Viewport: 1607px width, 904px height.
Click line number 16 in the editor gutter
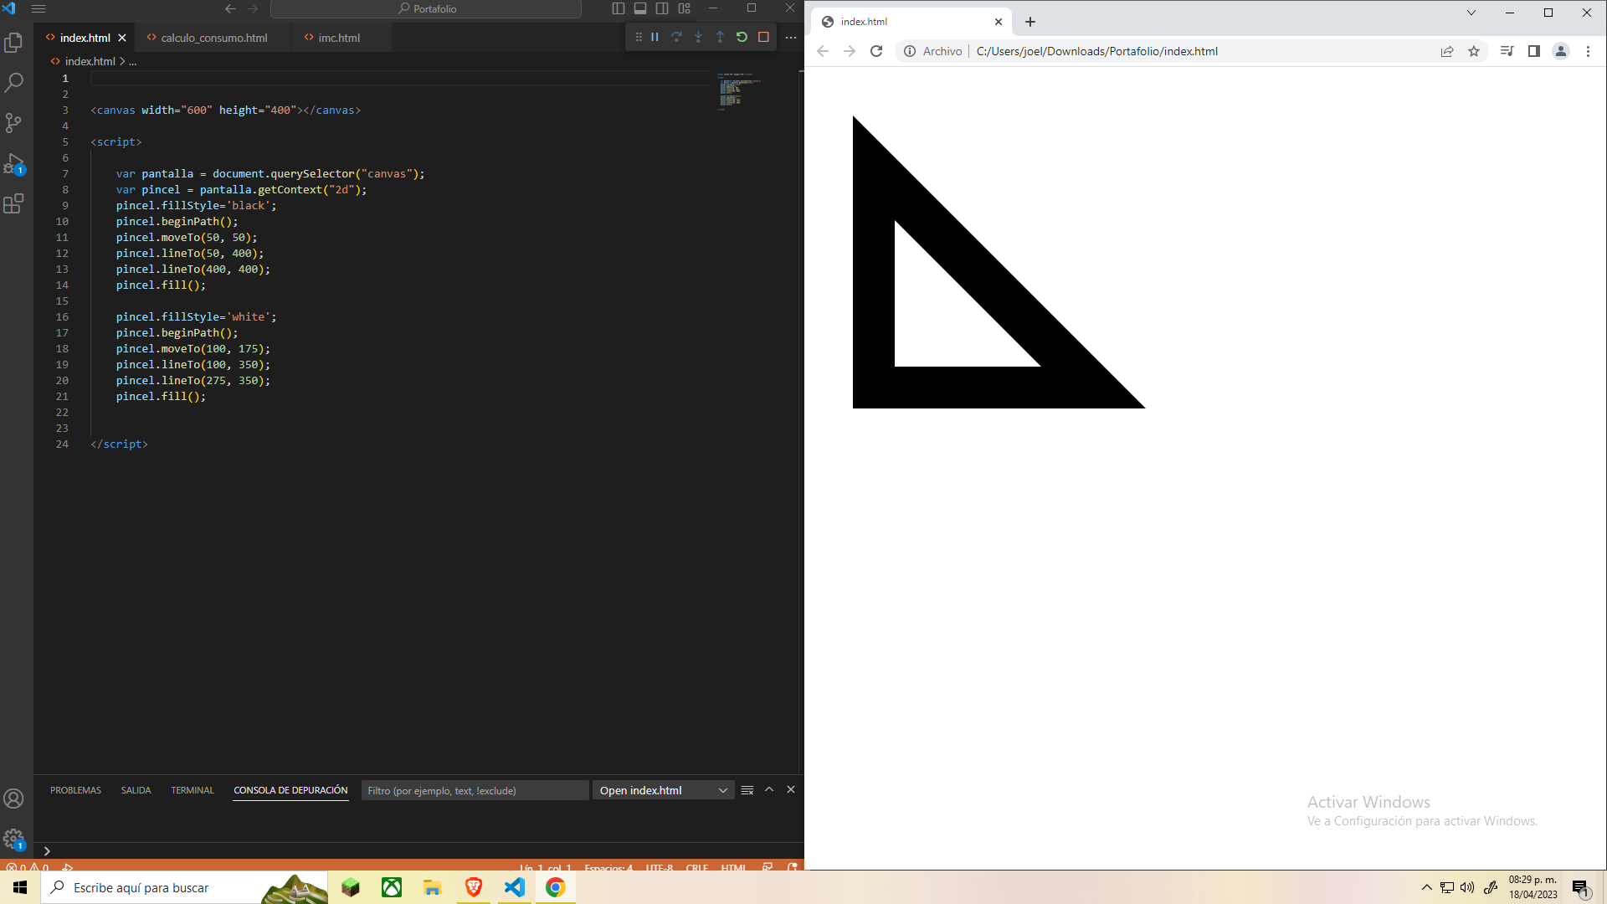tap(62, 317)
